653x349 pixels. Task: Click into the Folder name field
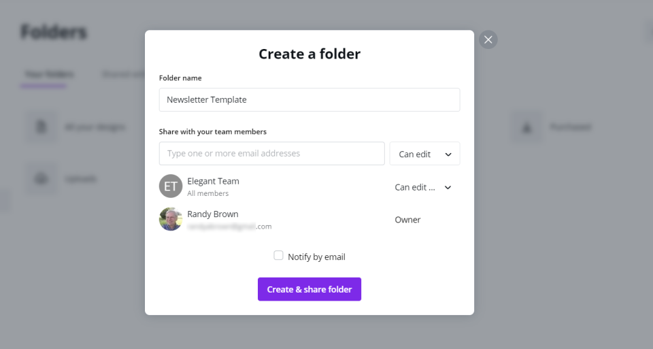pyautogui.click(x=309, y=100)
